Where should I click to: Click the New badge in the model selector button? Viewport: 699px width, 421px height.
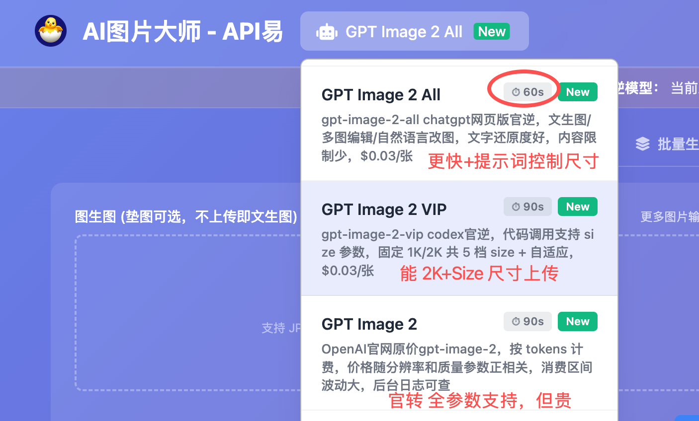[x=491, y=32]
